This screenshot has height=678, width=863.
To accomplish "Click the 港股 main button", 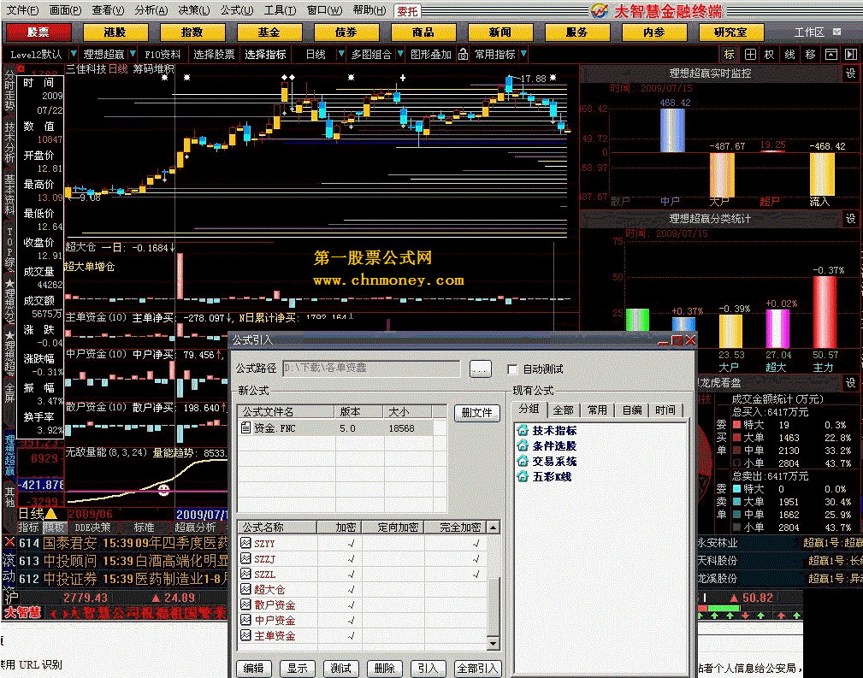I will [115, 32].
